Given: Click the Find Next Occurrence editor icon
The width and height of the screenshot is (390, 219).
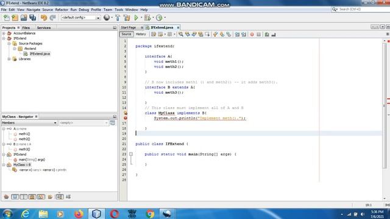Looking at the screenshot, I should pos(194,34).
